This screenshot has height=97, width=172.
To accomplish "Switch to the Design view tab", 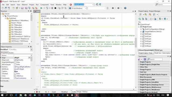I will 79,92.
